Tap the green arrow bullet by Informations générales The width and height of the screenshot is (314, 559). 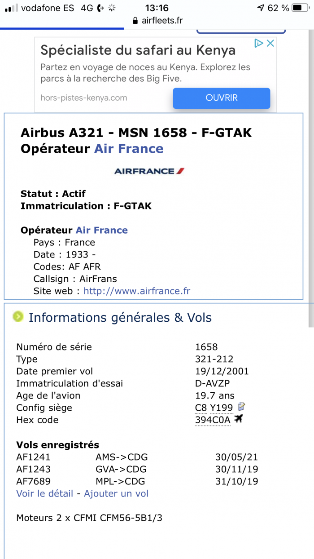click(x=18, y=317)
